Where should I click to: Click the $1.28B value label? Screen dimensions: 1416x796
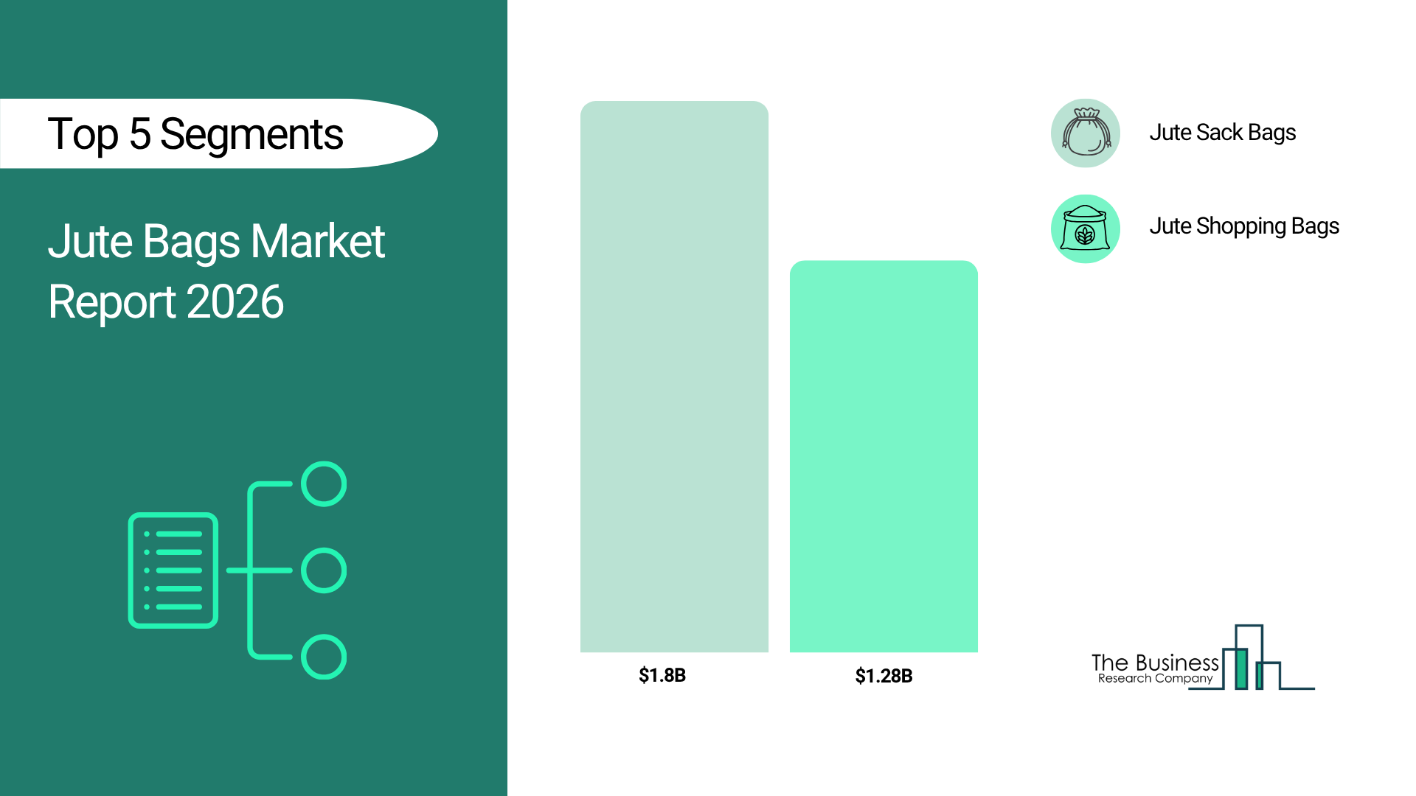[x=884, y=676]
